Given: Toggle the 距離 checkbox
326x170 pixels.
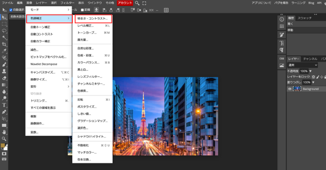Looking at the screenshot, I should point(82,10).
